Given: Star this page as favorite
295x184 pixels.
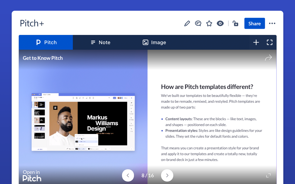Looking at the screenshot, I should pos(209,24).
